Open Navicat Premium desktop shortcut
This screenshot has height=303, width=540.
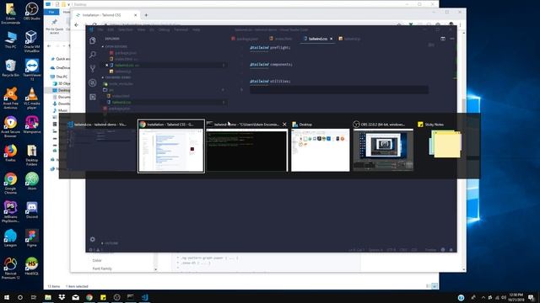pos(11,268)
